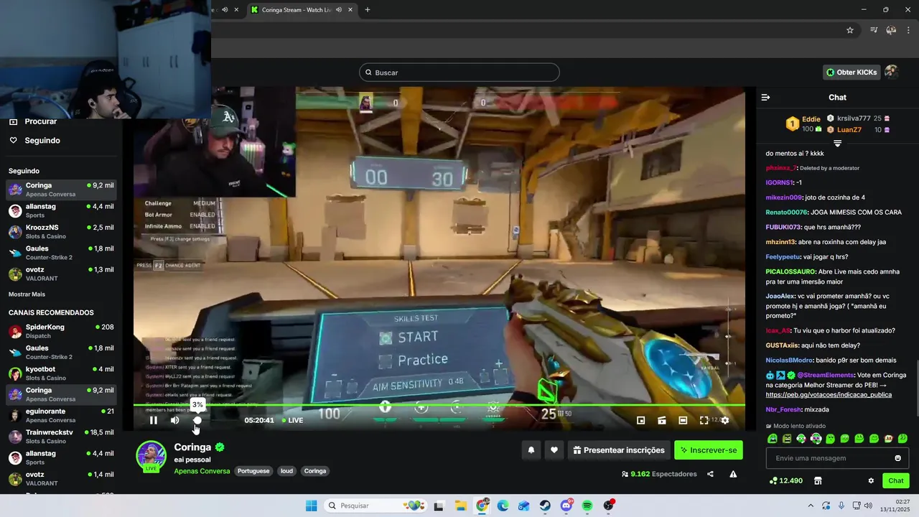Open the emoji picker in chat input
The image size is (919, 517).
(x=897, y=458)
